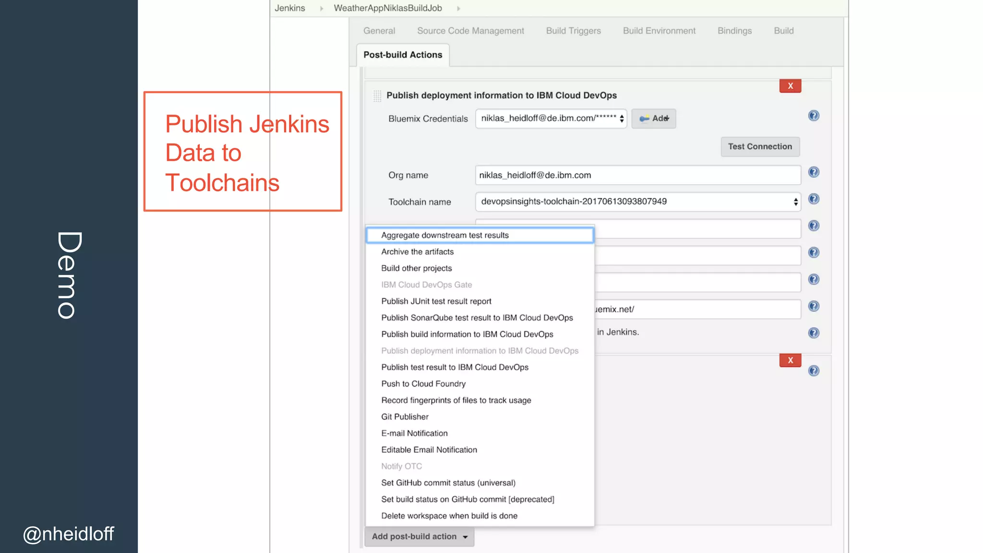The width and height of the screenshot is (983, 553).
Task: Click the lower red X delete button
Action: coord(790,361)
